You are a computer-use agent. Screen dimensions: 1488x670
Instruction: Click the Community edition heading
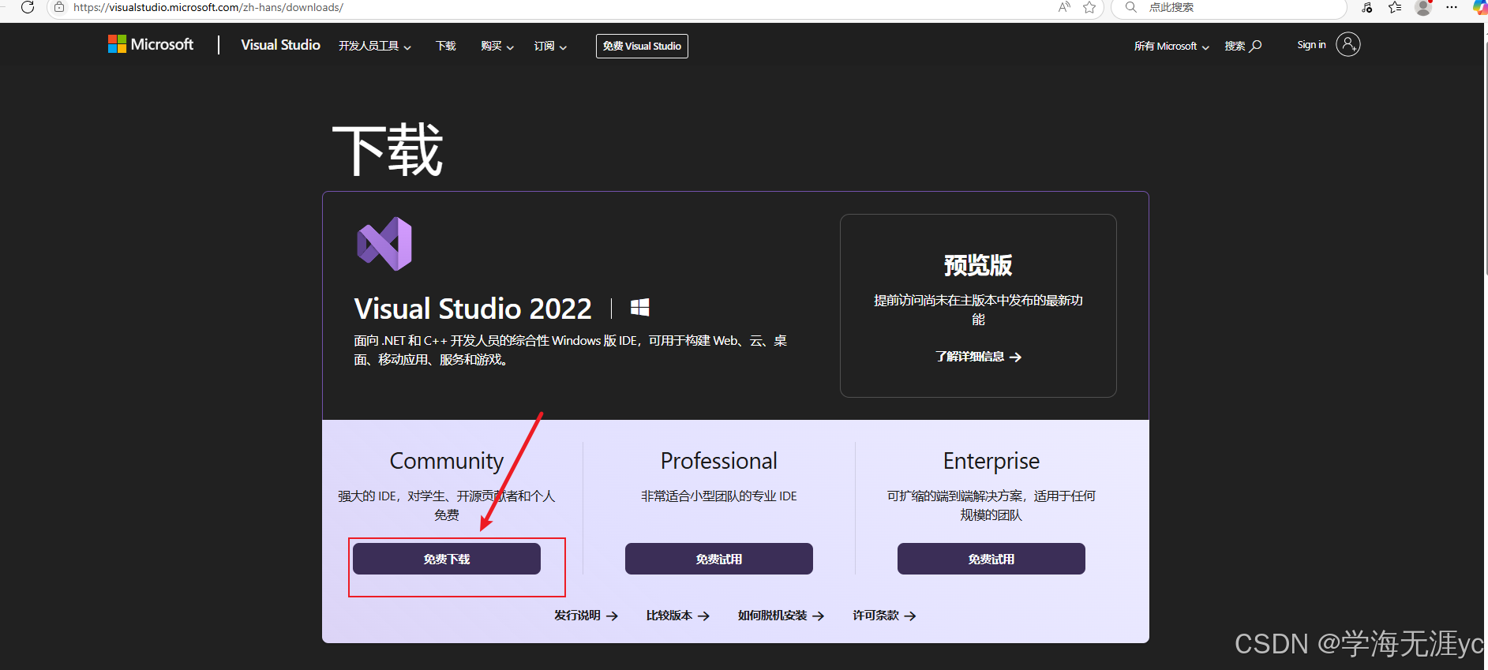click(x=447, y=461)
